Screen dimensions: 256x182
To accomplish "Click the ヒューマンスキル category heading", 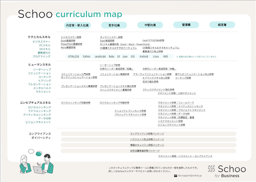I will [x=39, y=64].
